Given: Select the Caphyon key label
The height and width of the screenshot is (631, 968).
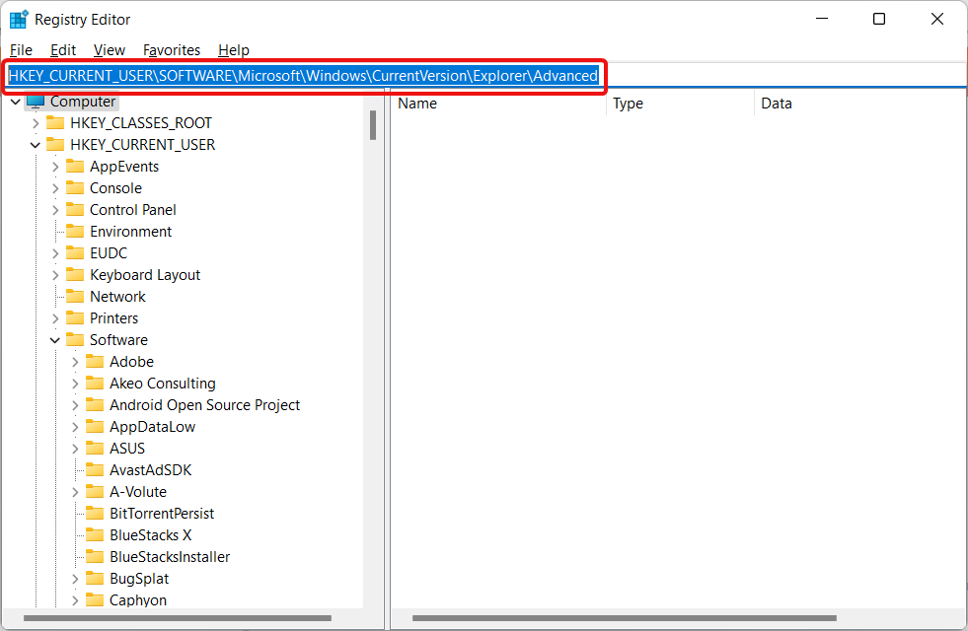Looking at the screenshot, I should pyautogui.click(x=138, y=600).
